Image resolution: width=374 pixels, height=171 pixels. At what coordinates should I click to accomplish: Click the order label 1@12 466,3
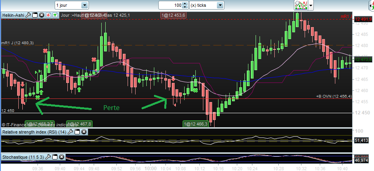196,124
